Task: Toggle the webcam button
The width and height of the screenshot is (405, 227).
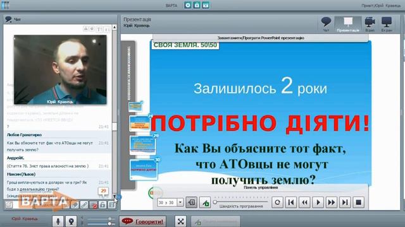Action: coord(71,221)
